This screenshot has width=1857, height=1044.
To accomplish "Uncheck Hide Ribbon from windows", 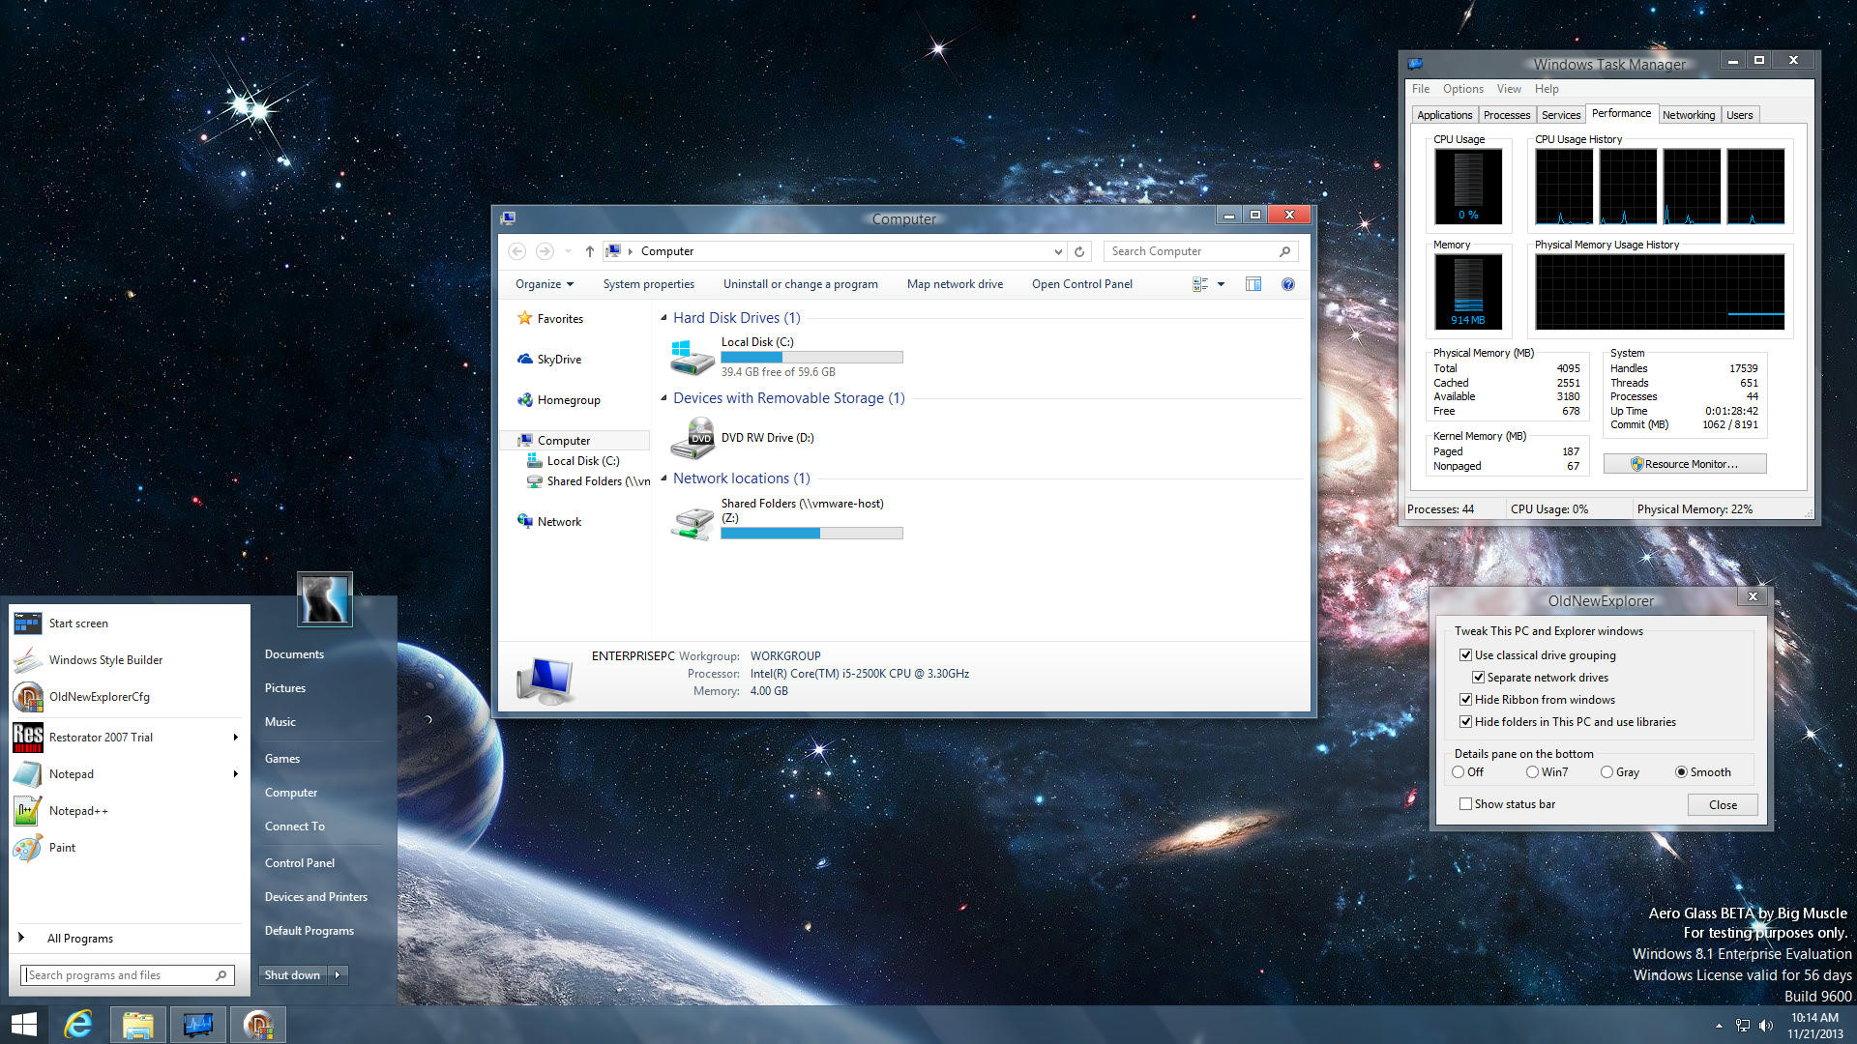I will pyautogui.click(x=1465, y=700).
